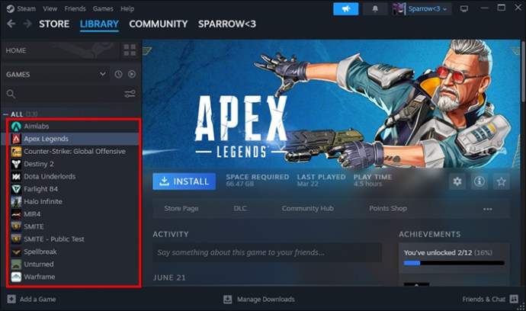Show recent activity clock filter
The image size is (526, 311).
(x=118, y=75)
